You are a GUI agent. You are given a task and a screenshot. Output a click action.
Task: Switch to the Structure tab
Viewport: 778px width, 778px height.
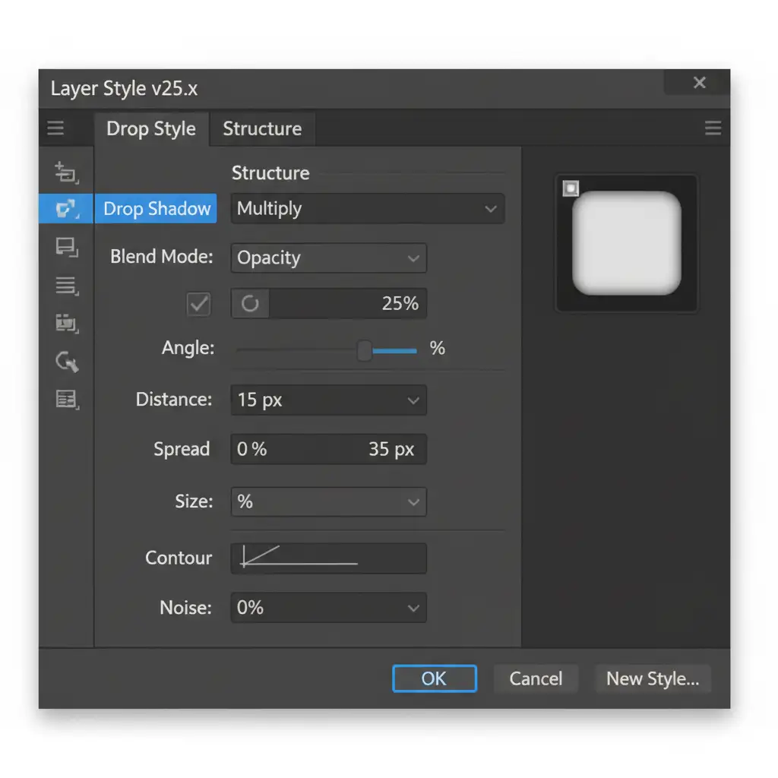click(x=262, y=129)
